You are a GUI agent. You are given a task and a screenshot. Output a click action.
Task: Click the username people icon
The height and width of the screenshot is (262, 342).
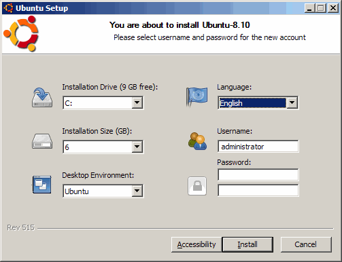tap(197, 141)
